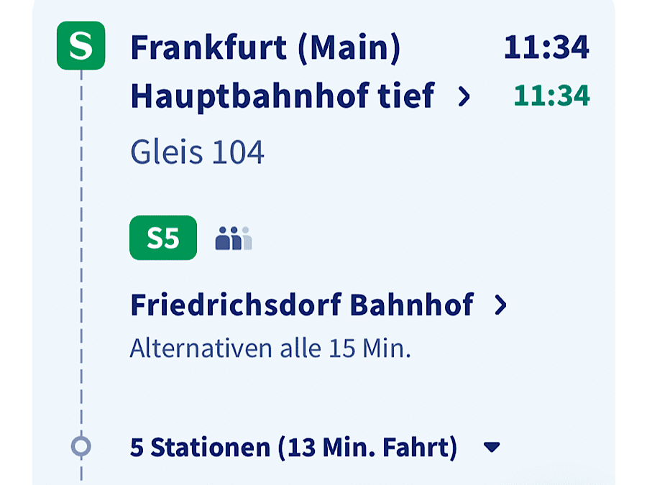Click the green S5 line badge
This screenshot has width=647, height=485.
[x=163, y=238]
